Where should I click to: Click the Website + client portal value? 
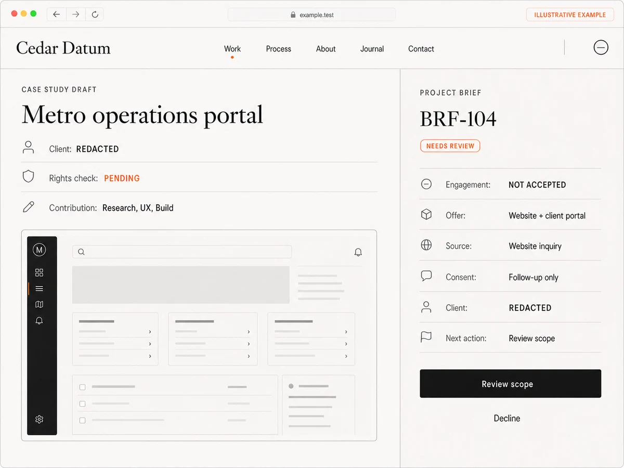pyautogui.click(x=547, y=216)
